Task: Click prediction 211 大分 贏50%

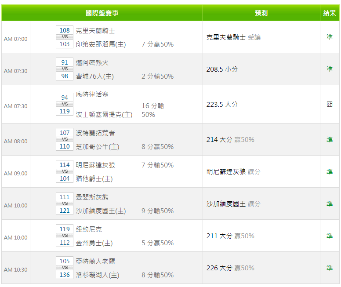Action: (230, 236)
